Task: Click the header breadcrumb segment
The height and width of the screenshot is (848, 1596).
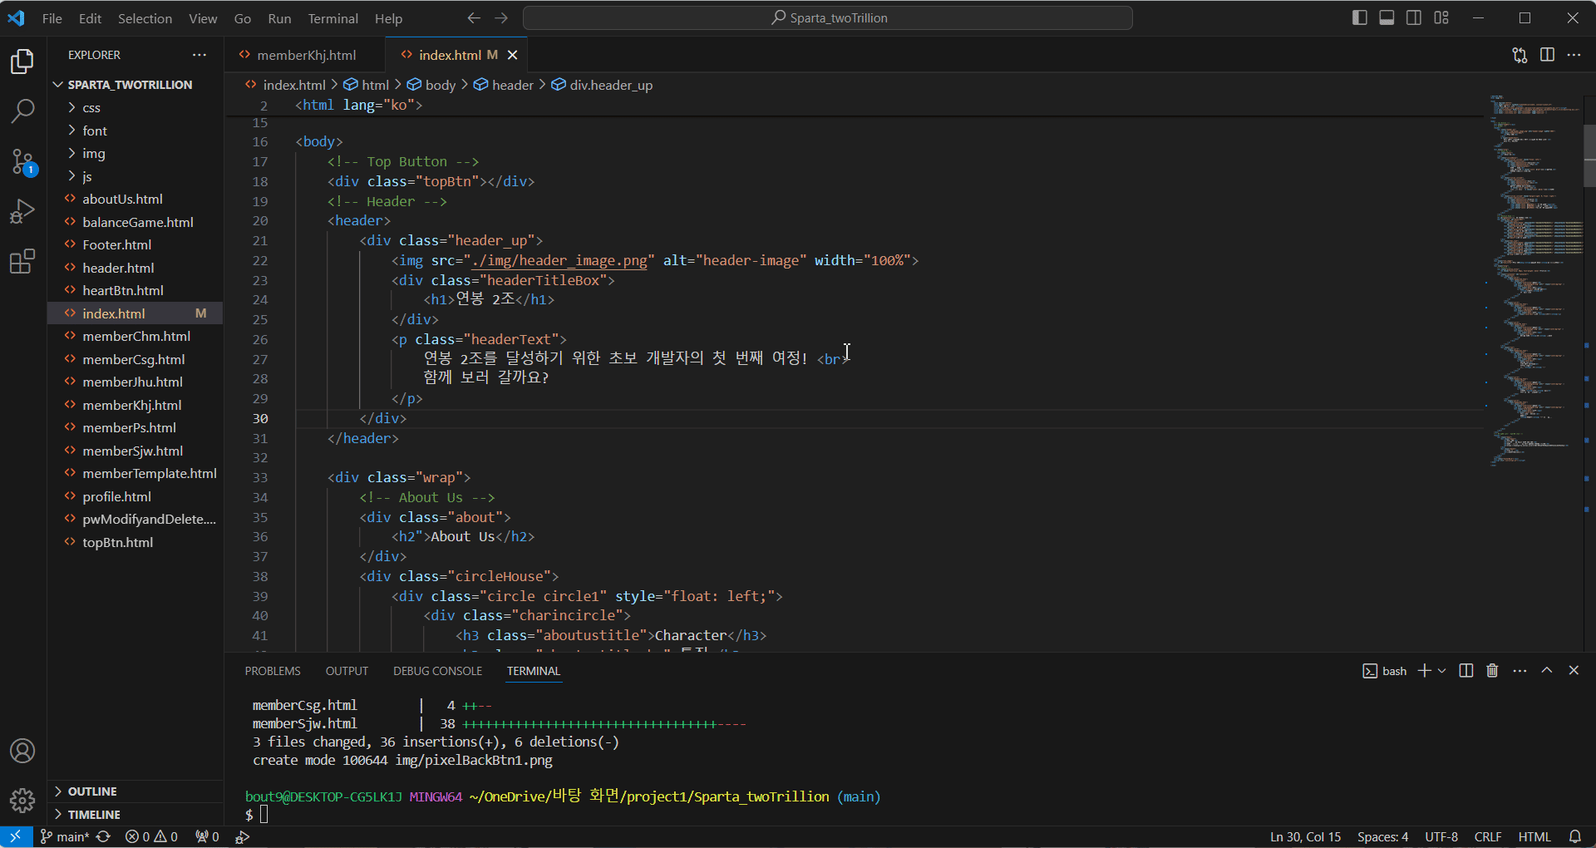Action: (x=505, y=85)
